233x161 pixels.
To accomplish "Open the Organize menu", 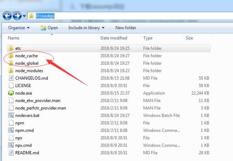I will pyautogui.click(x=19, y=28).
